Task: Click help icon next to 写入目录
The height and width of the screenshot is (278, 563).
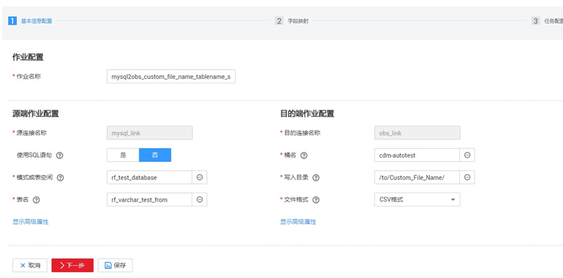Action: point(316,178)
